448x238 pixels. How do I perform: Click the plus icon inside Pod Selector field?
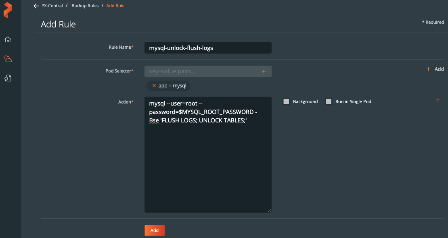tap(264, 71)
